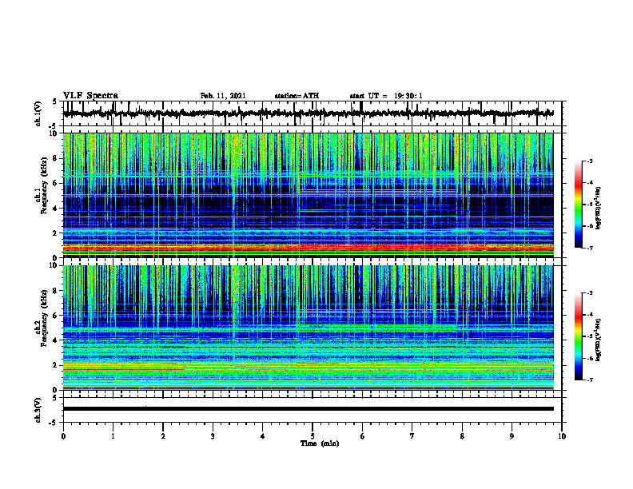The image size is (633, 489).
Task: Select the date text "Feb. 11, 2021"
Action: 223,96
